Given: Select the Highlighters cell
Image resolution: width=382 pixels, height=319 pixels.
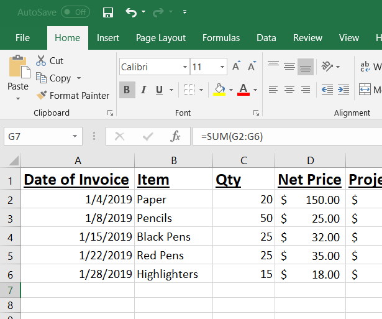Looking at the screenshot, I should [168, 274].
